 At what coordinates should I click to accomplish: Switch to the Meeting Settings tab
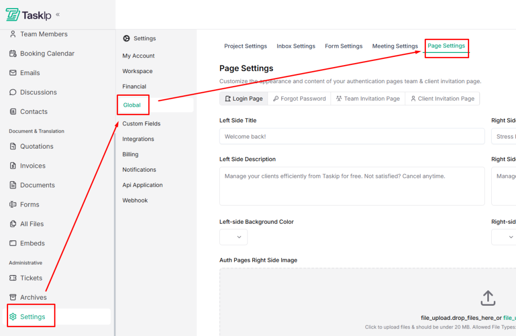395,46
